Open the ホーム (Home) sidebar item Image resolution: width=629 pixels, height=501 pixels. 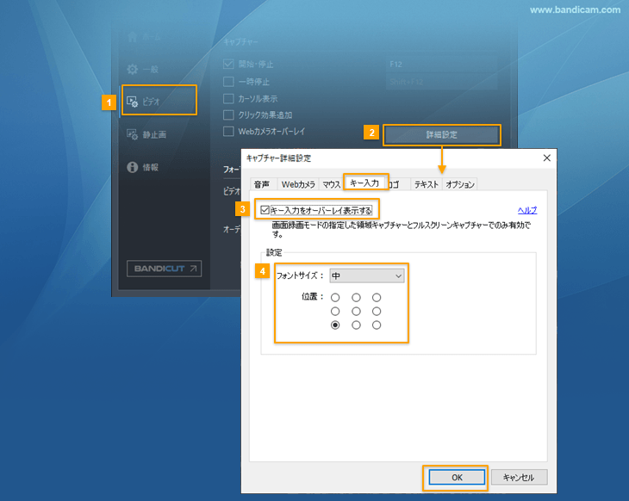point(145,37)
